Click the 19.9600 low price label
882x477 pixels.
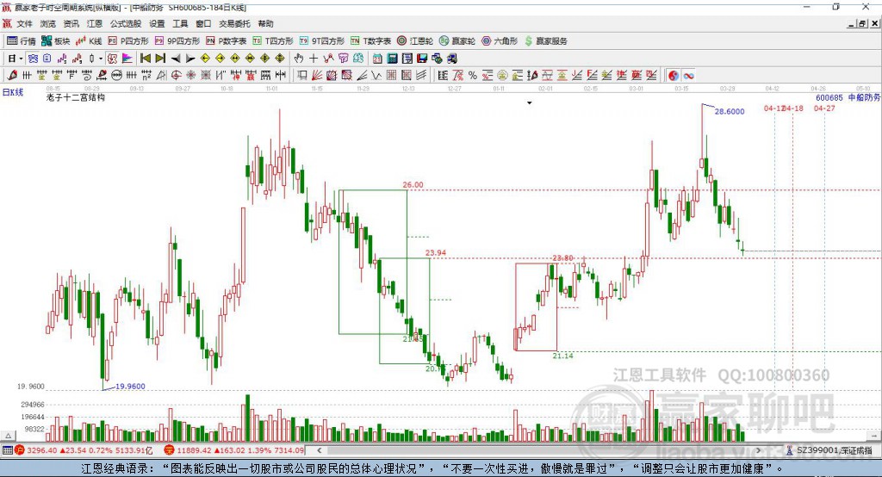(131, 387)
